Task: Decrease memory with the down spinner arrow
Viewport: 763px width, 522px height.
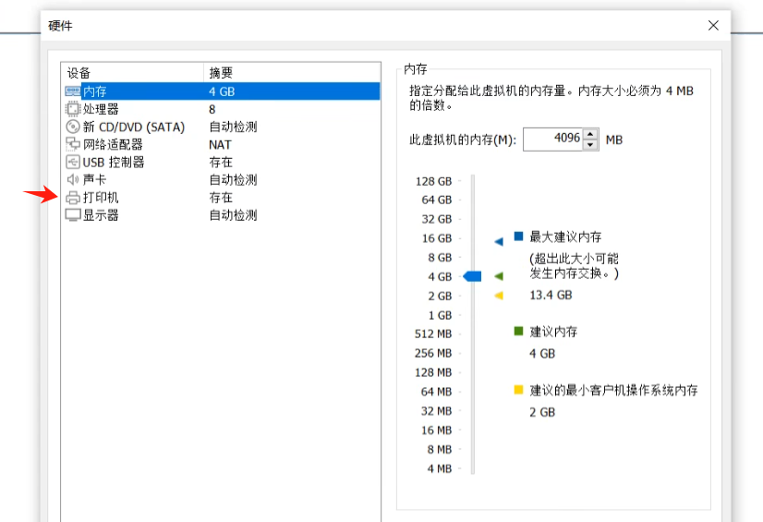Action: click(590, 145)
